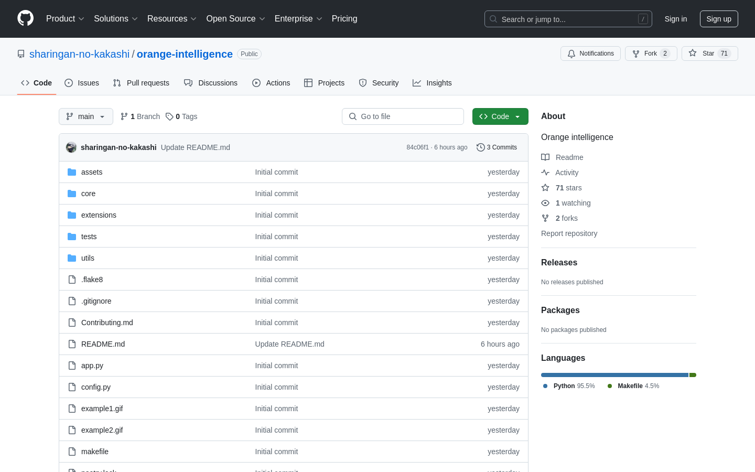The image size is (755, 472).
Task: Click the Star icon
Action: [x=693, y=53]
